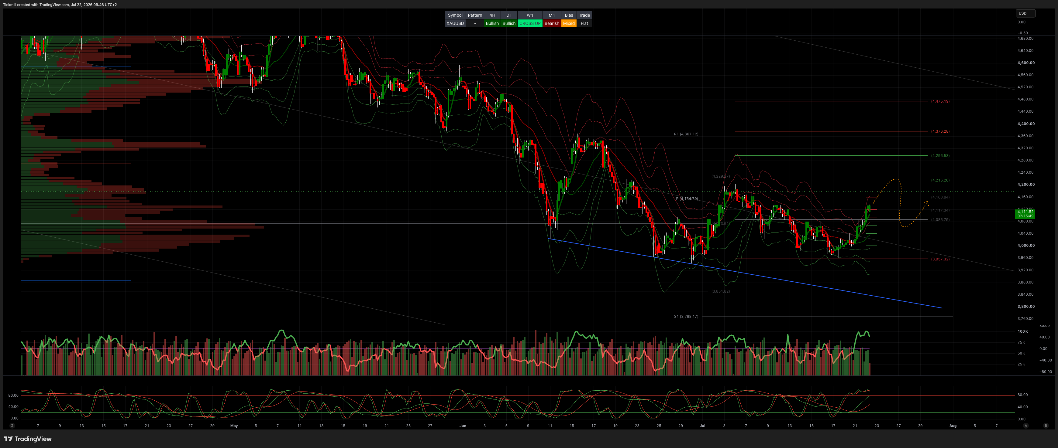1058x448 pixels.
Task: Select the CROSS UP cell under W1
Action: click(x=530, y=23)
